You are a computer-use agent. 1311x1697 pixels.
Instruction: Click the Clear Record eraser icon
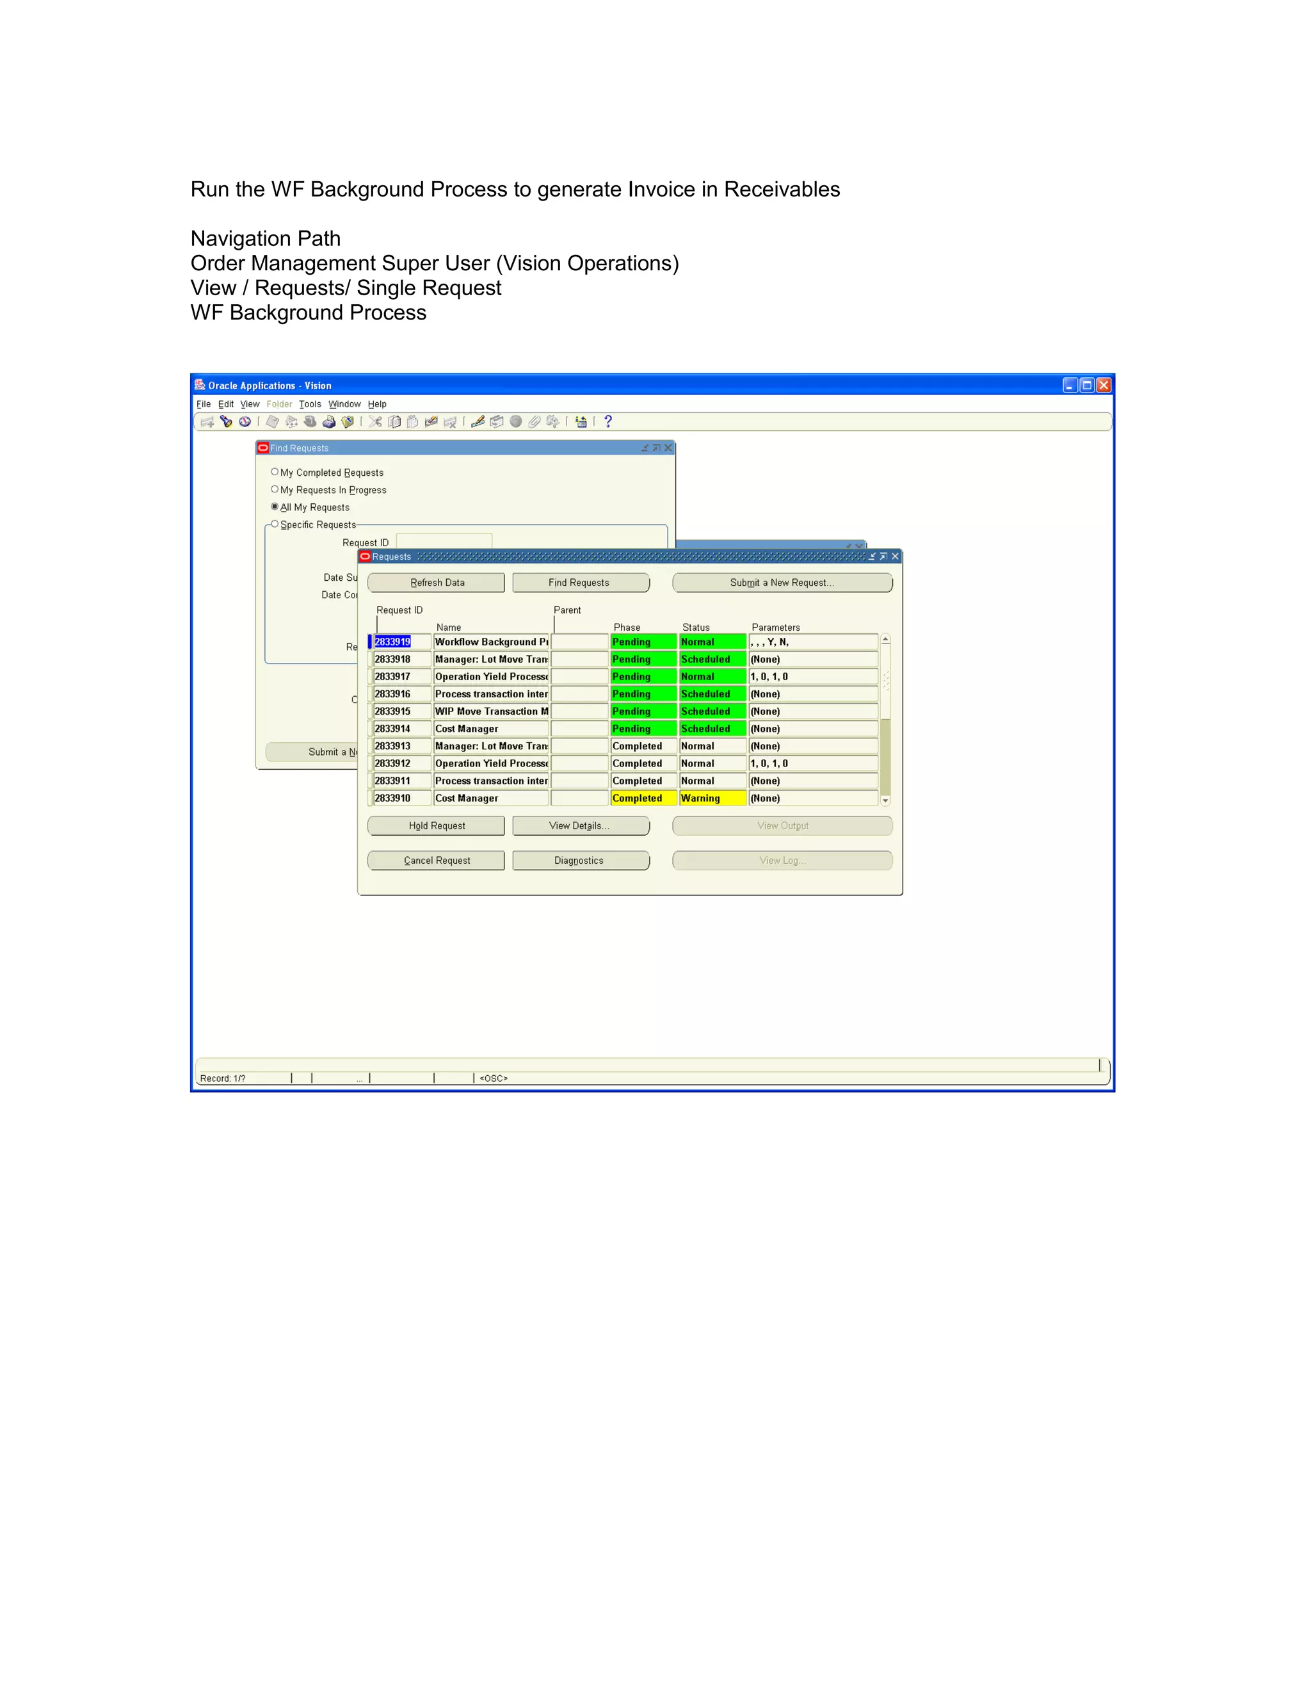click(x=431, y=422)
